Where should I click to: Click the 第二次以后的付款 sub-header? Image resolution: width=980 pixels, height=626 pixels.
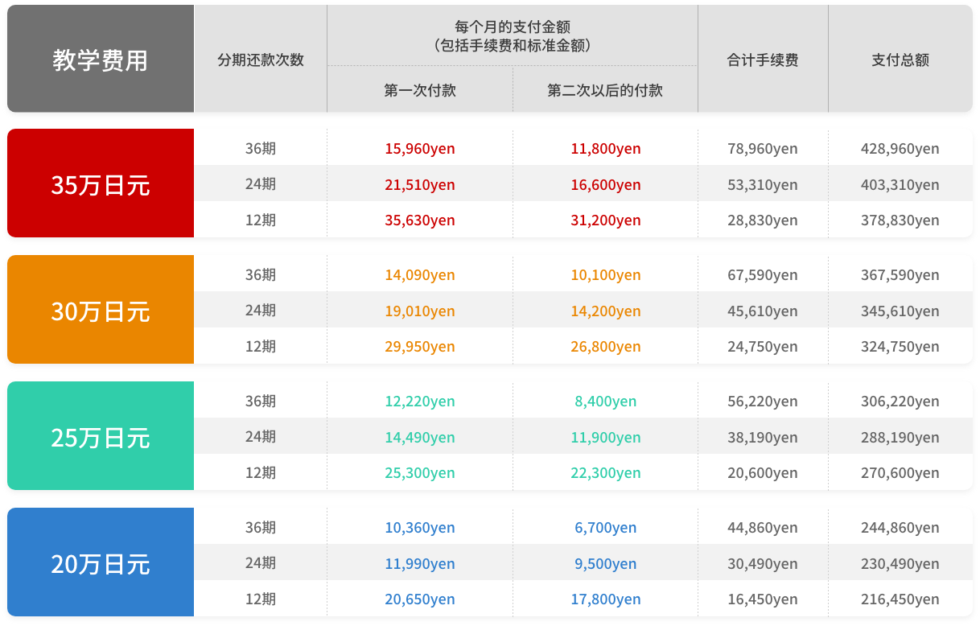(605, 90)
